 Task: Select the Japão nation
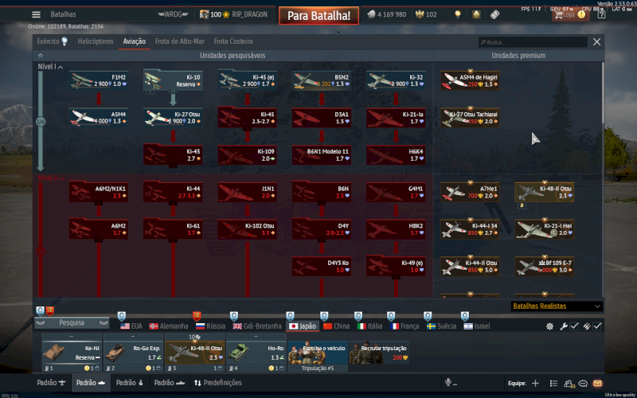(303, 326)
